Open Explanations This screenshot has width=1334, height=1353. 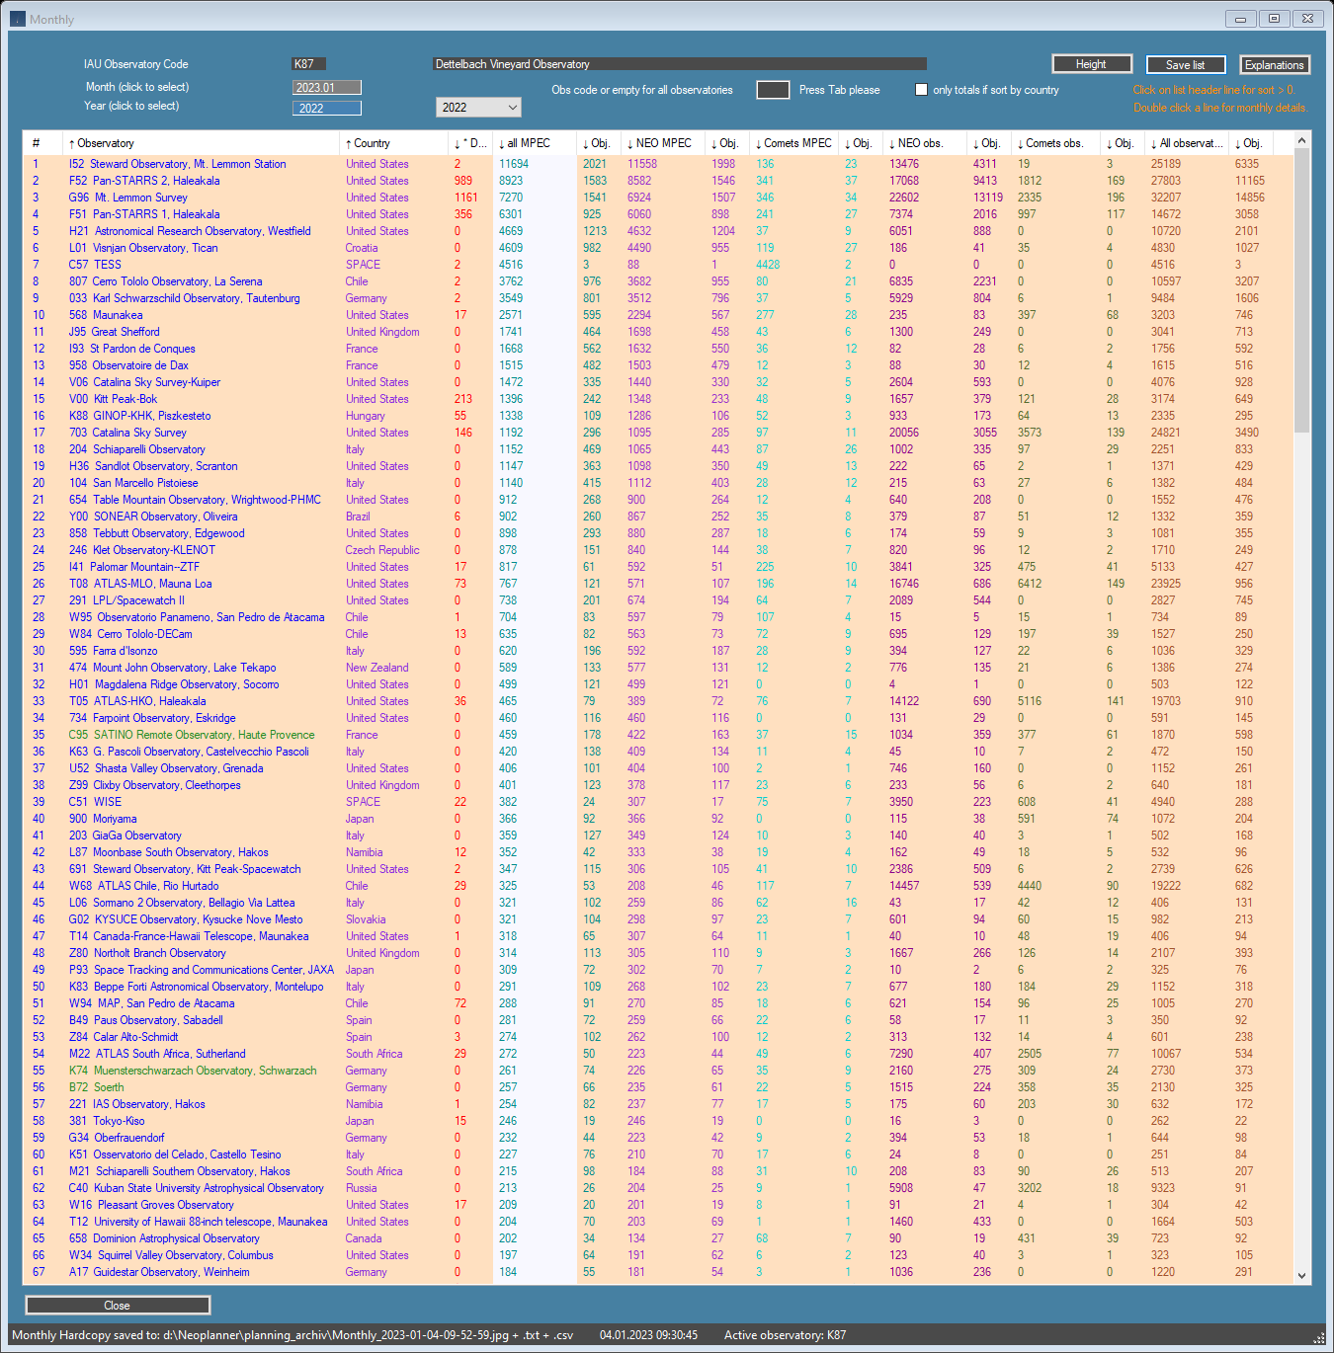1274,65
